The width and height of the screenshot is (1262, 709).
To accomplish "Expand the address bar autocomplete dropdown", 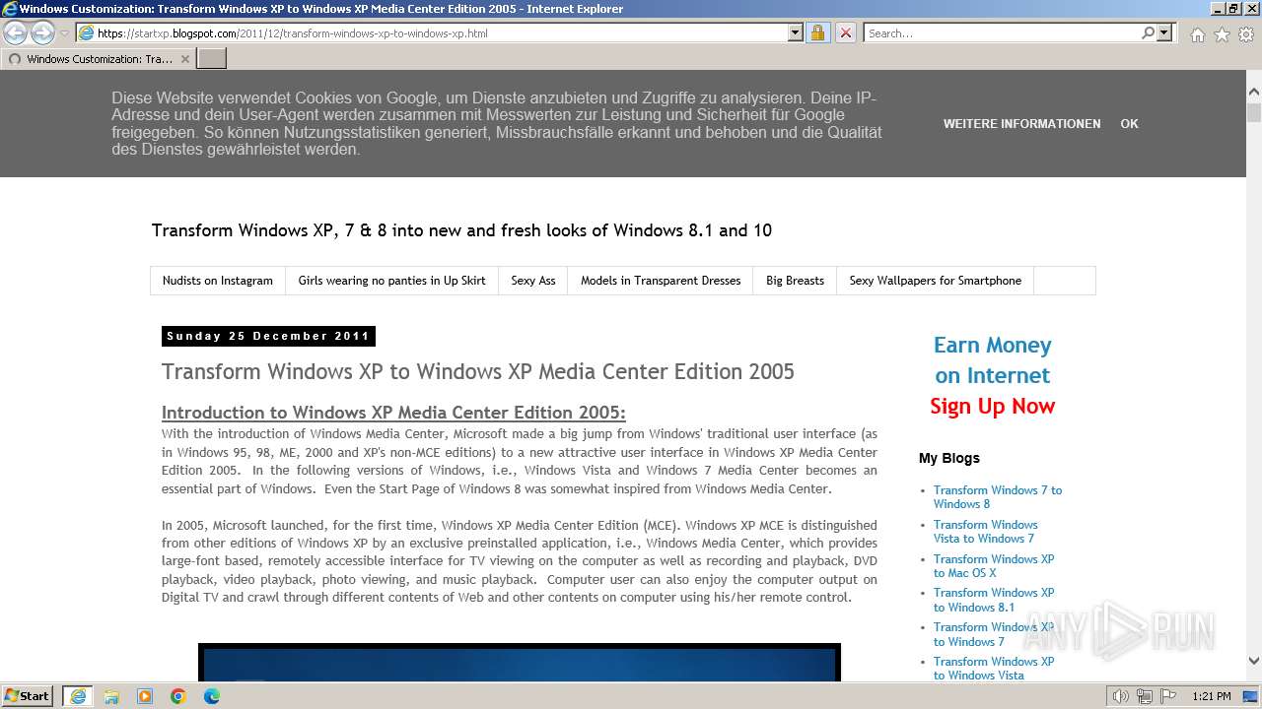I will click(x=796, y=32).
